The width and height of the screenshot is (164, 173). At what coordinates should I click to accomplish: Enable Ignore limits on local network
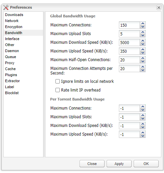(57, 81)
